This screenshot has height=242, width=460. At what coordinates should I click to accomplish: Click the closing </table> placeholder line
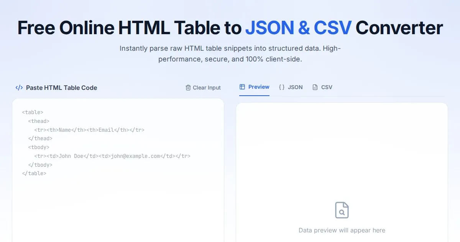click(x=34, y=173)
